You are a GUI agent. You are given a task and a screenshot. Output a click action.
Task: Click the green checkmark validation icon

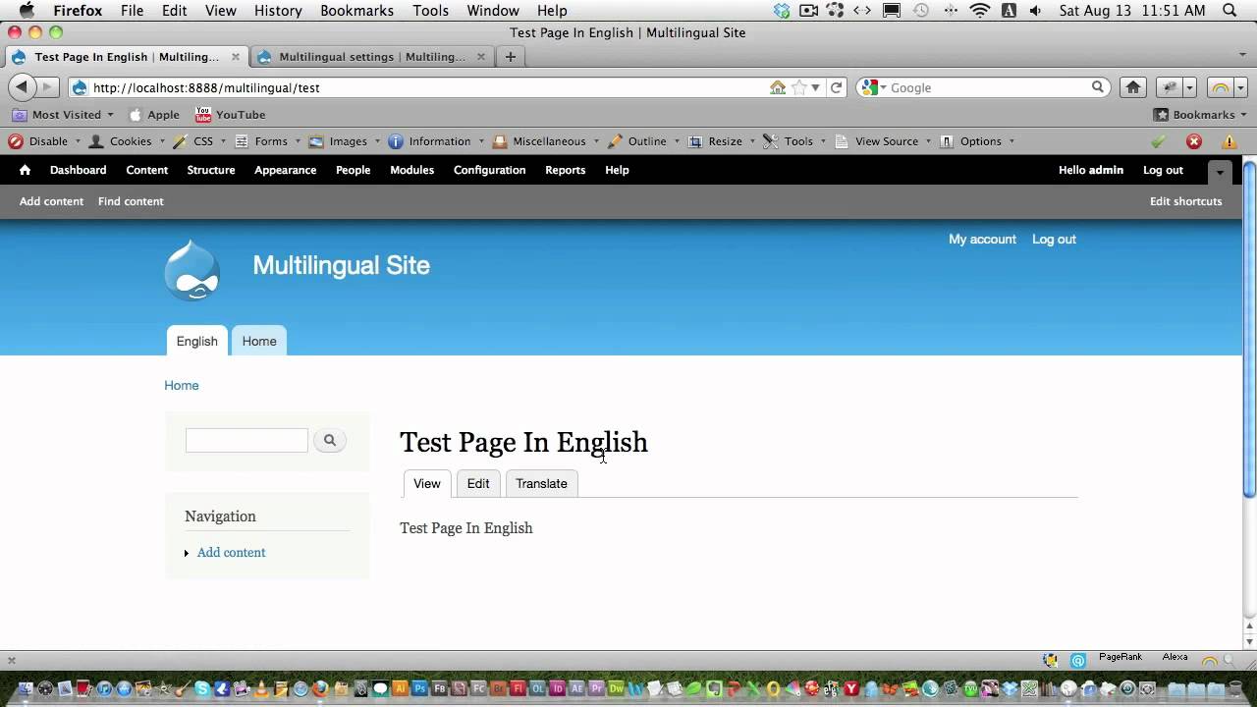click(1159, 141)
